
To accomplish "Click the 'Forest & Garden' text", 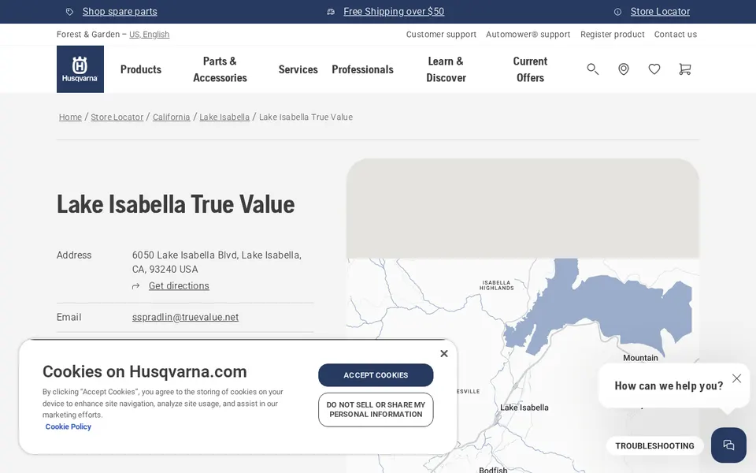I will point(87,34).
